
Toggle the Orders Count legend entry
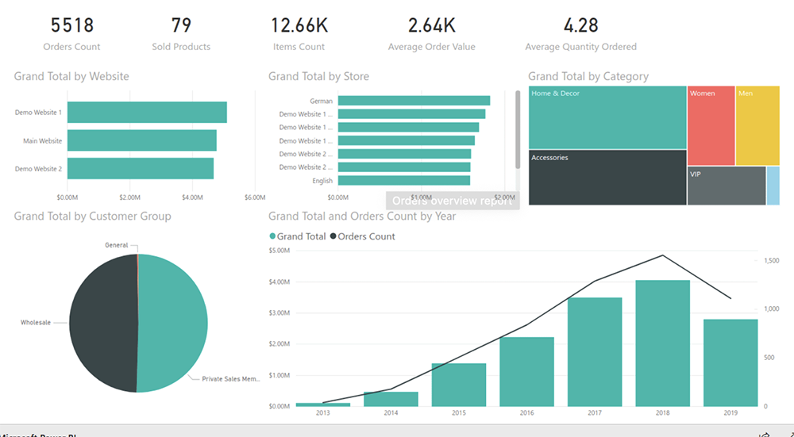(x=363, y=236)
